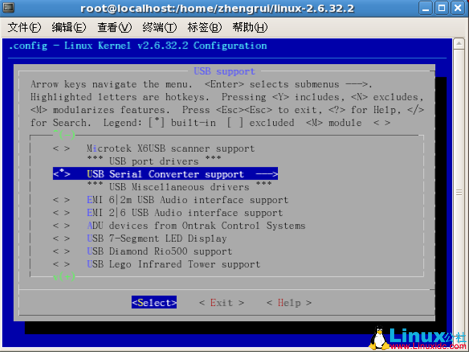
Task: Open the 编辑(E) menu
Action: pos(69,27)
